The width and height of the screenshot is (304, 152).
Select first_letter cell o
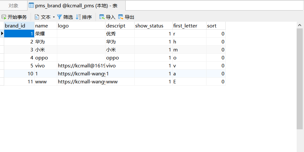click(190, 58)
